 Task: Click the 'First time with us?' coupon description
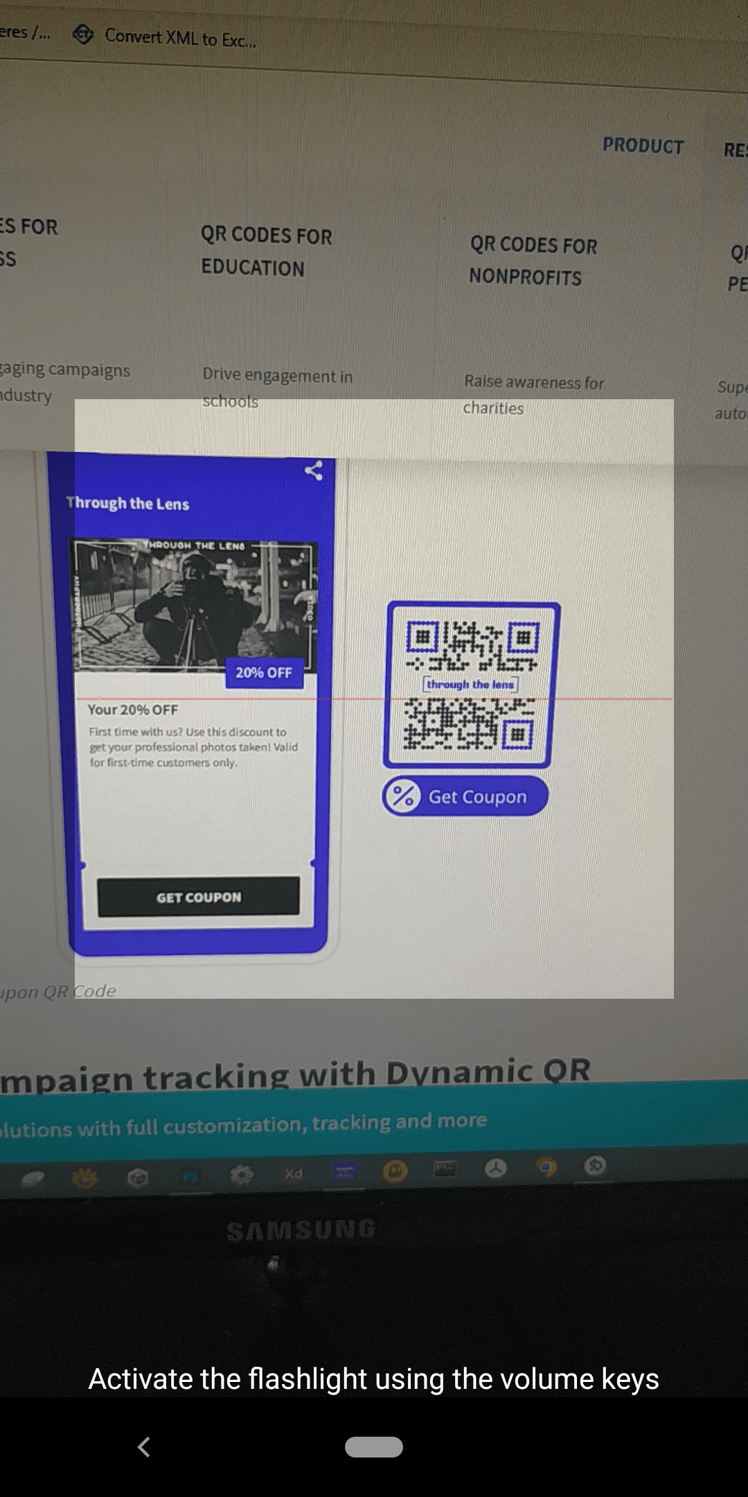[193, 746]
